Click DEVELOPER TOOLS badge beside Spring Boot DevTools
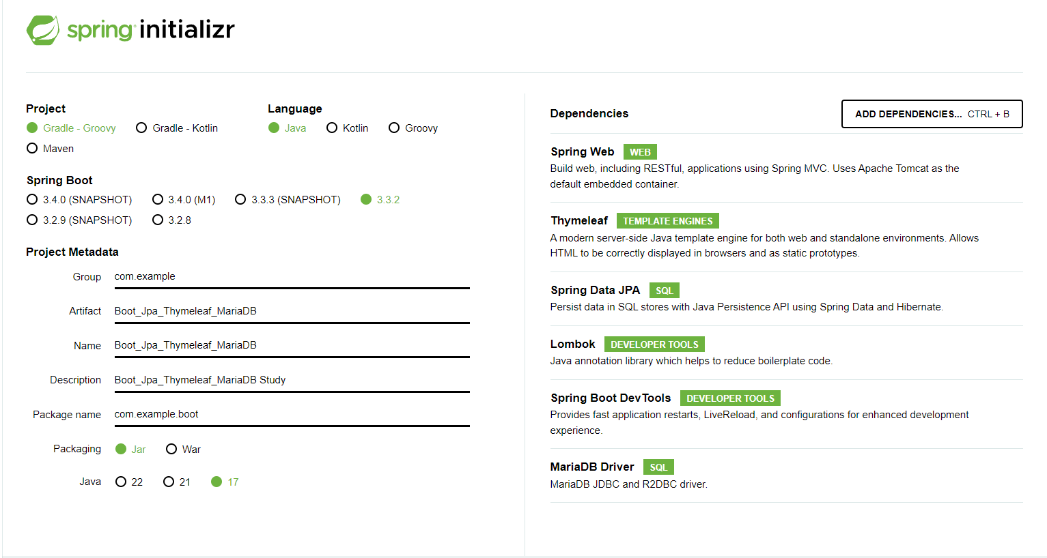The height and width of the screenshot is (558, 1047). [730, 398]
